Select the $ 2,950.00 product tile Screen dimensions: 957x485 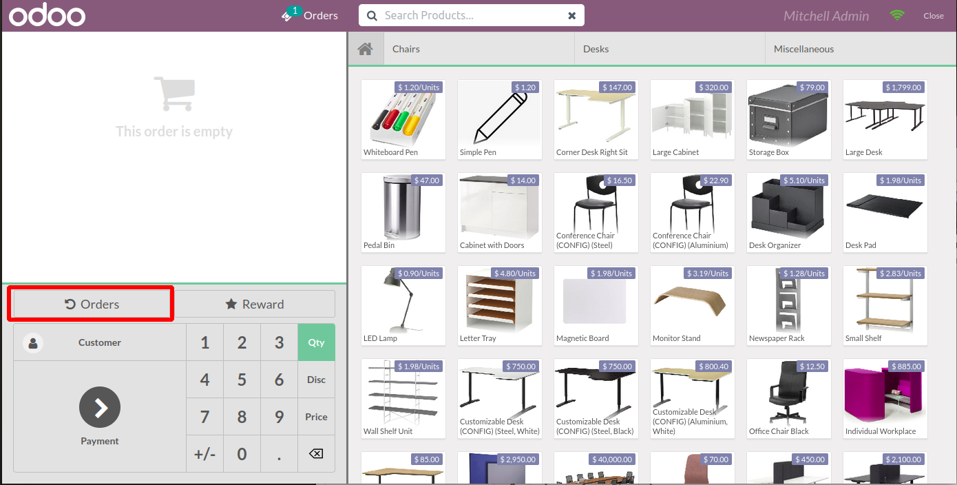pos(500,468)
